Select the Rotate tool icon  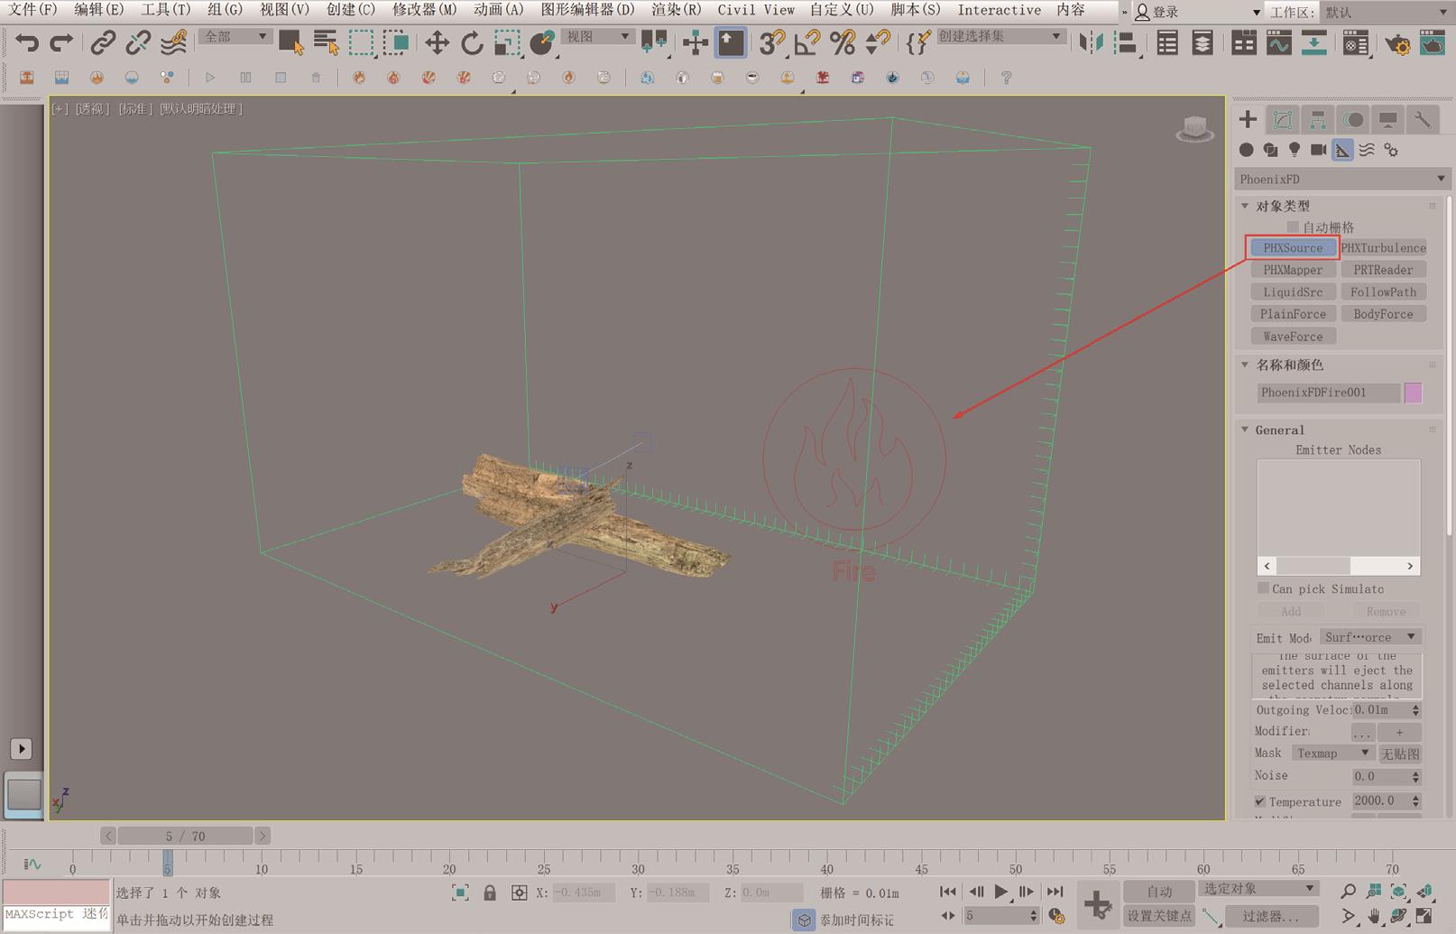(472, 42)
